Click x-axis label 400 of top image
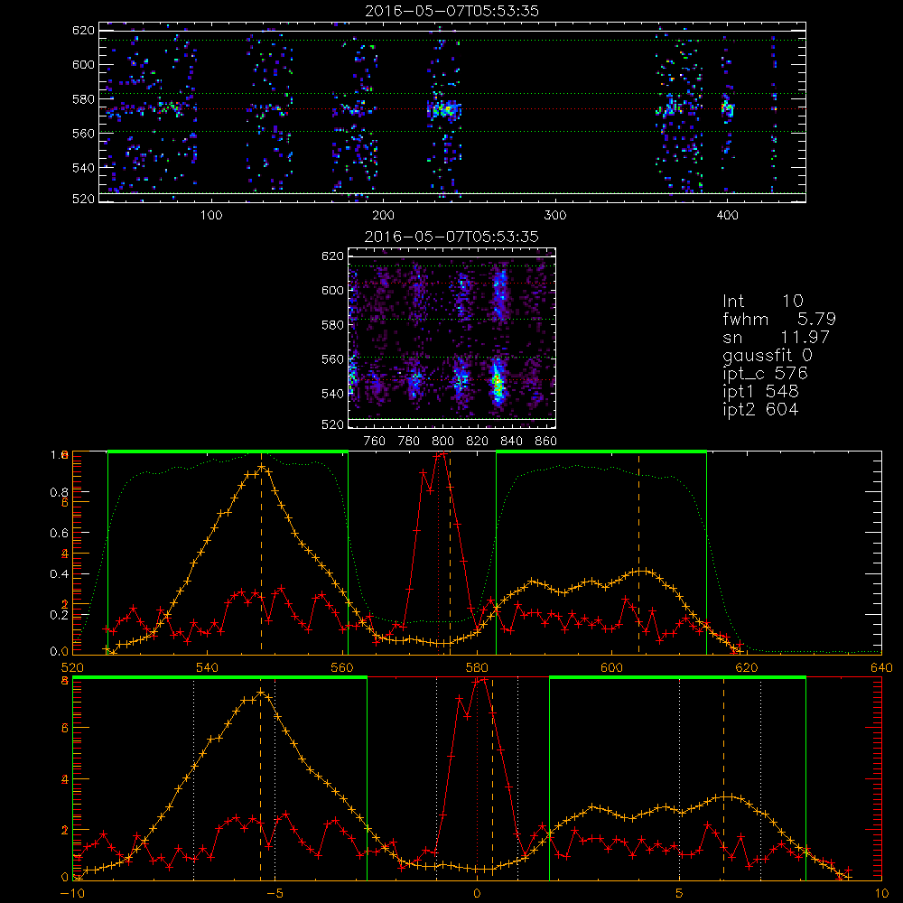Screen dimensions: 903x903 pyautogui.click(x=727, y=216)
